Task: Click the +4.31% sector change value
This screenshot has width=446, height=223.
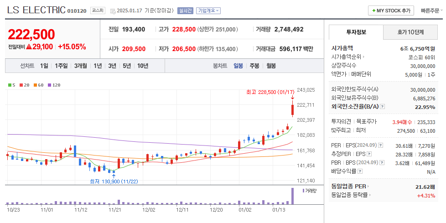Action: point(426,195)
